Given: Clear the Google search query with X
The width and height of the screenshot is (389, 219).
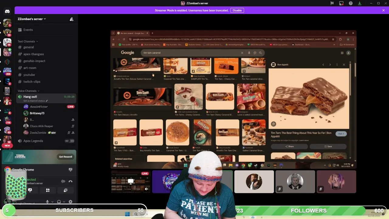Looking at the screenshot, I should 242,53.
